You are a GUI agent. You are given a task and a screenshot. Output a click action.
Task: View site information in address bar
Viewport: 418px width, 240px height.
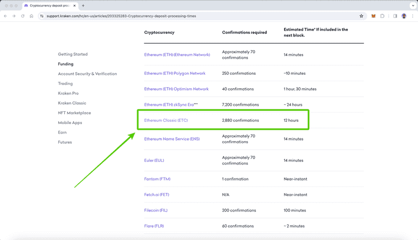click(x=42, y=16)
